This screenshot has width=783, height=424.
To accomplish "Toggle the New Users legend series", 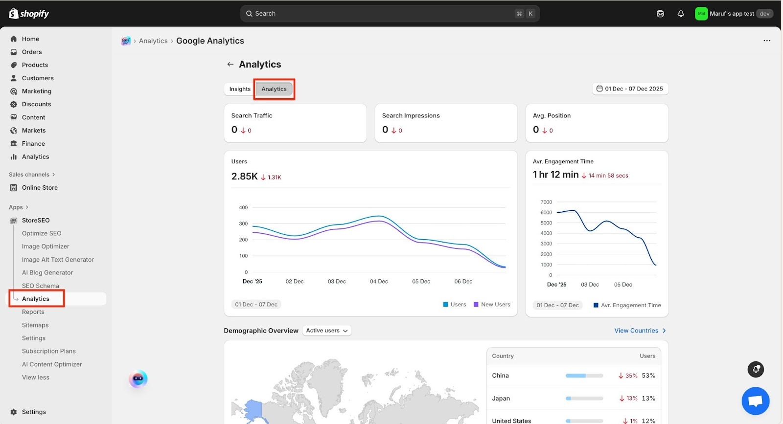I will coord(492,304).
